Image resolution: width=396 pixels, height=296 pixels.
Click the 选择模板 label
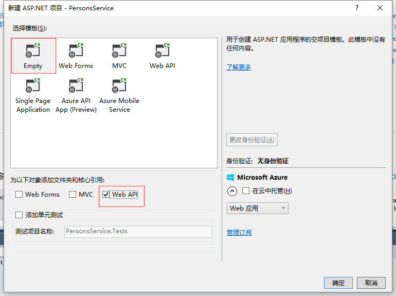tap(30, 28)
